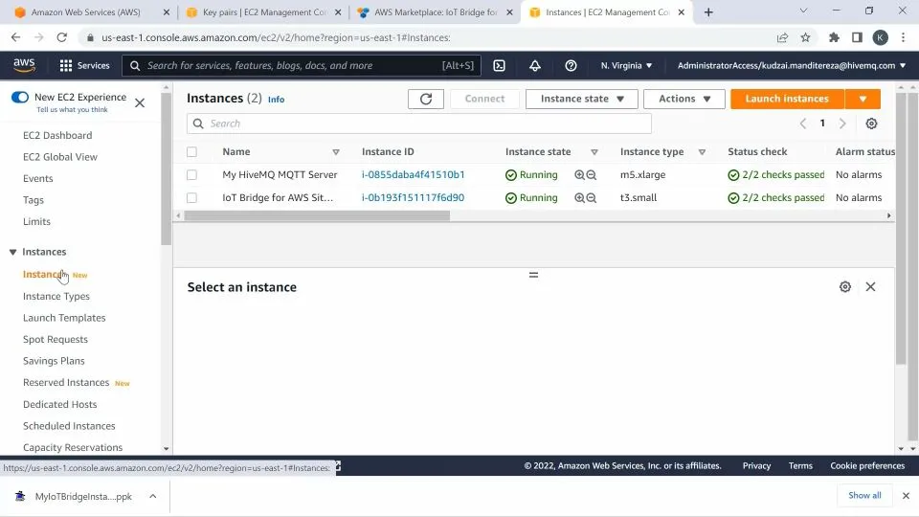The width and height of the screenshot is (919, 517).
Task: Open the Info link next to Instances
Action: pyautogui.click(x=276, y=99)
